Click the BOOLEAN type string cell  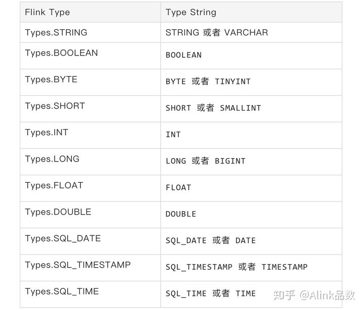tap(184, 55)
